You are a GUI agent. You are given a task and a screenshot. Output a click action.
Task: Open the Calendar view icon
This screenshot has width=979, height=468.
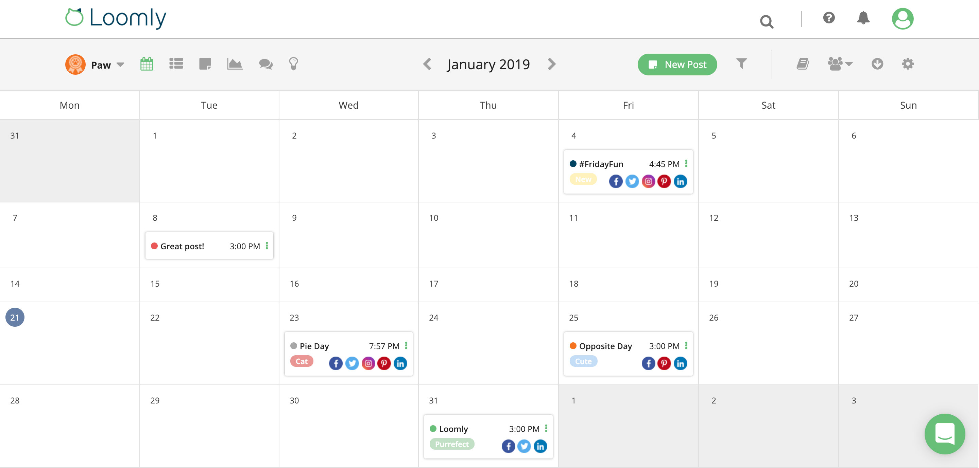(147, 64)
